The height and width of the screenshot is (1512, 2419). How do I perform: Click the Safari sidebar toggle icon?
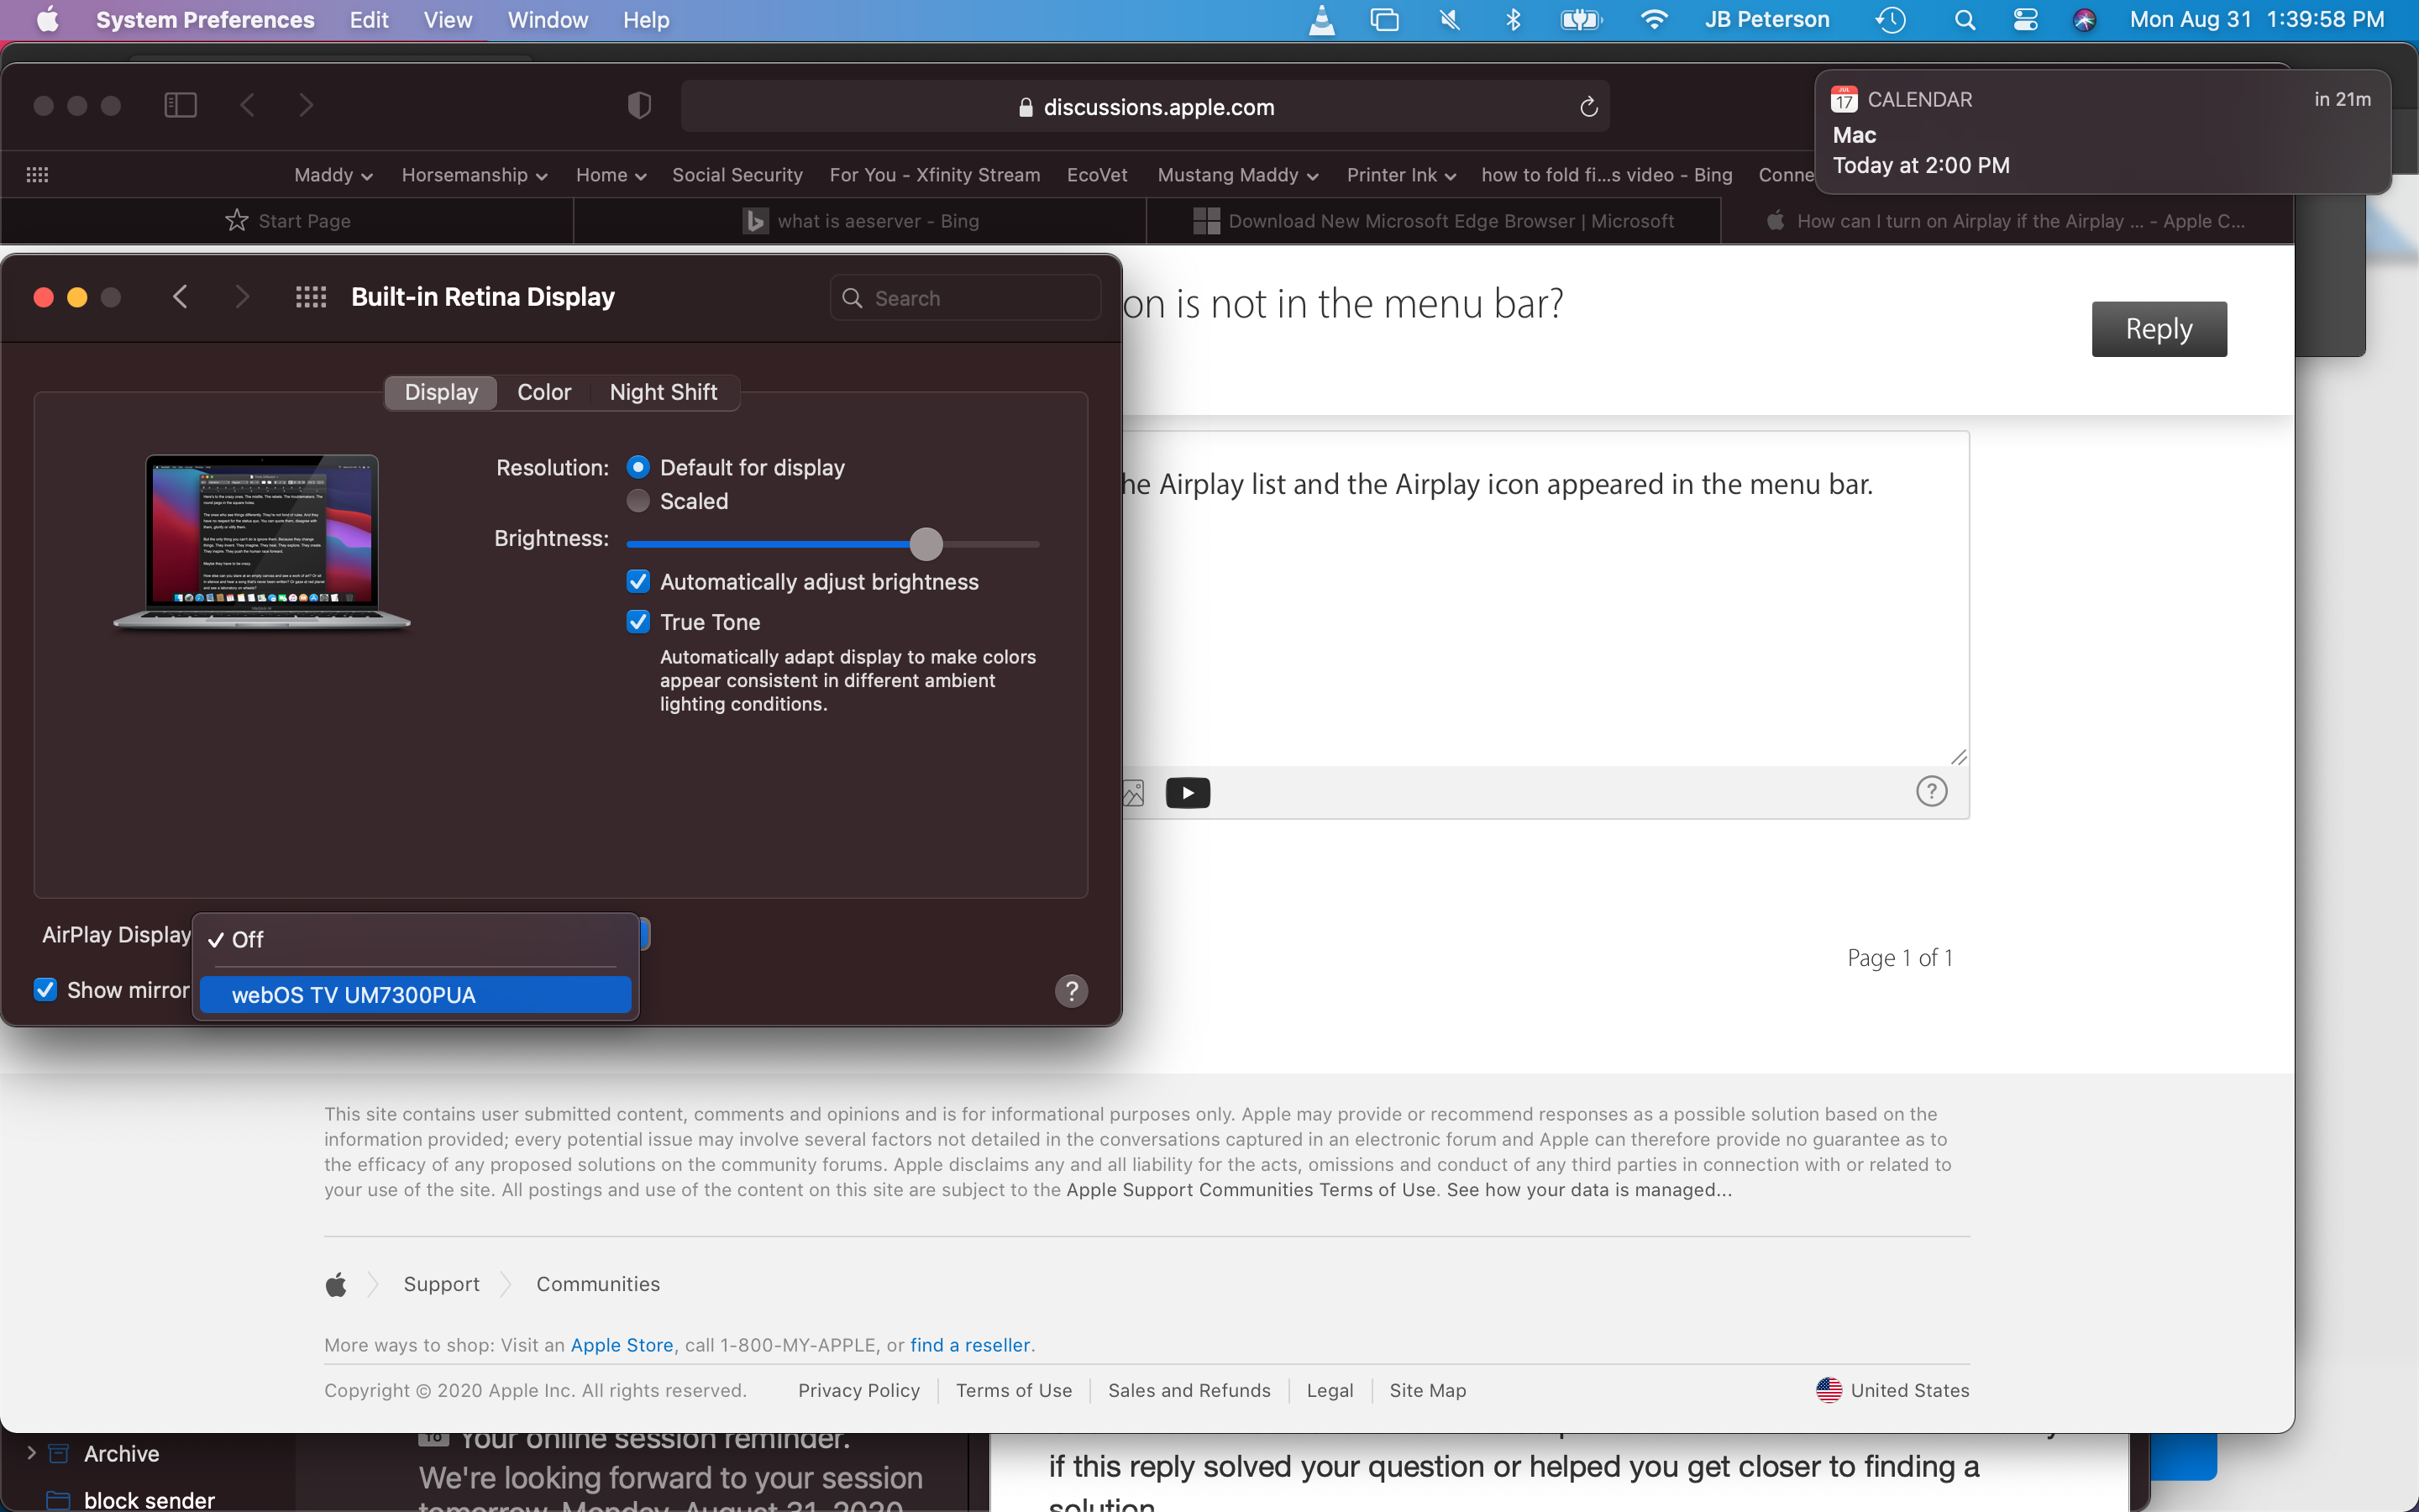(x=180, y=105)
